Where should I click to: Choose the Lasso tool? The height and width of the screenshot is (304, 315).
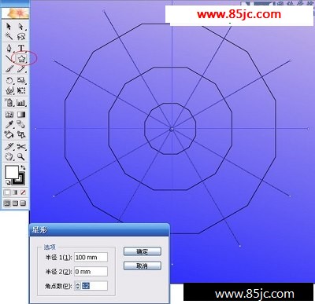point(21,37)
